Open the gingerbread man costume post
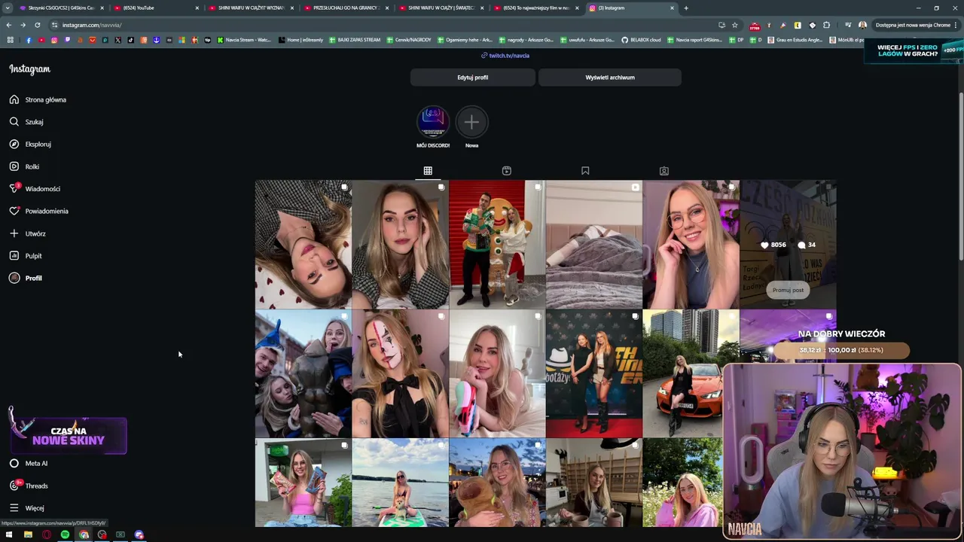This screenshot has height=542, width=964. (x=497, y=245)
